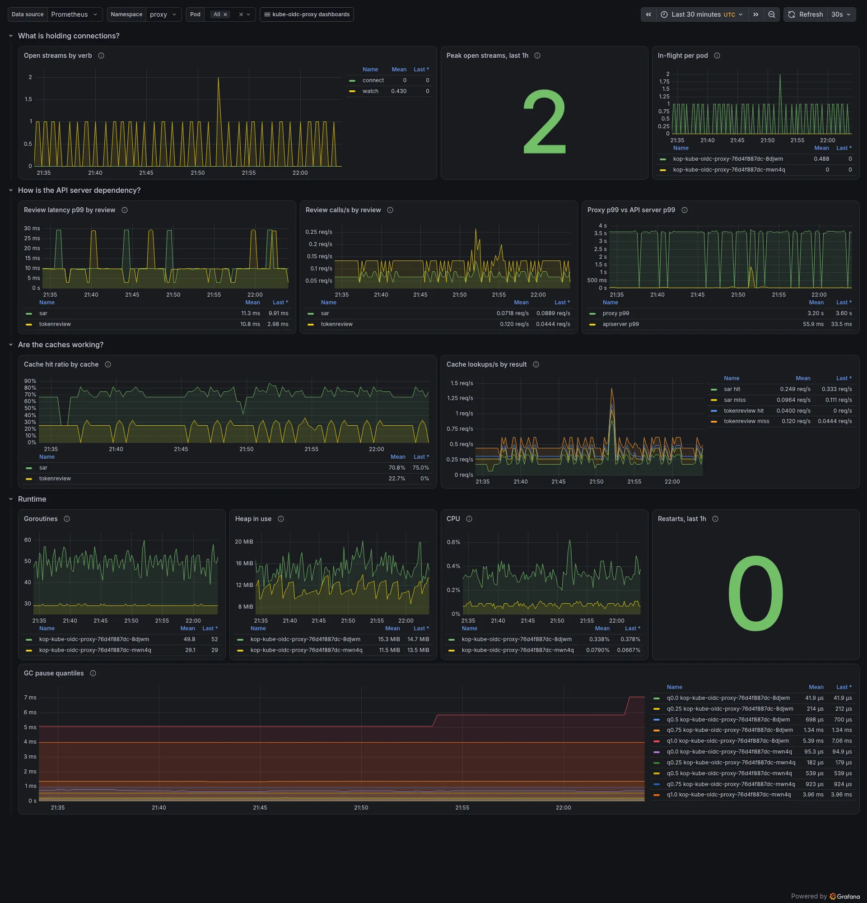Open the Last 30 minutes time picker

[702, 14]
